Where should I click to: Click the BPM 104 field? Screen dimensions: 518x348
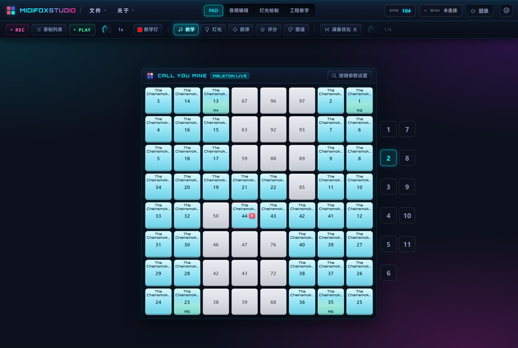pyautogui.click(x=400, y=11)
